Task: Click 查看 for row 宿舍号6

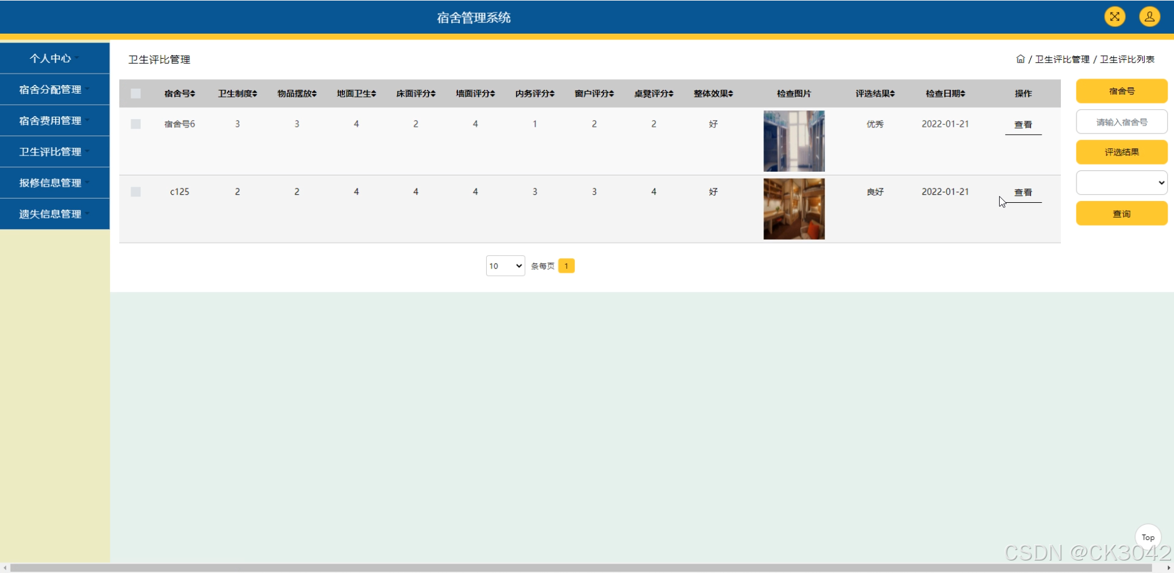Action: [1023, 125]
